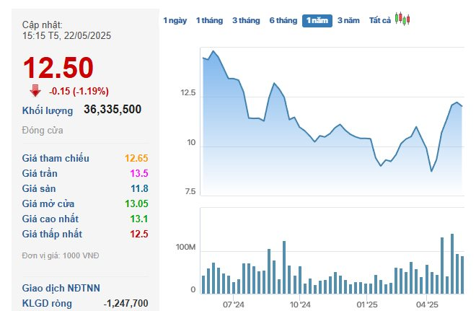476x311 pixels.
Task: Select the 6 tháng time range
Action: coord(283,21)
